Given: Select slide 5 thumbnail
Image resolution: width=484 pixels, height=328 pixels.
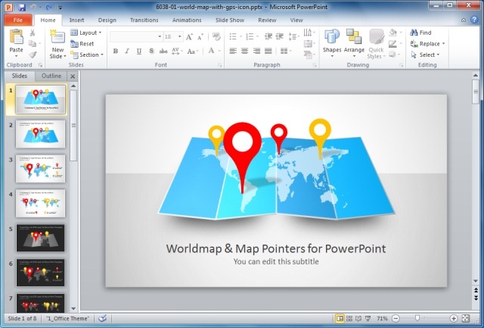Looking at the screenshot, I should point(40,238).
